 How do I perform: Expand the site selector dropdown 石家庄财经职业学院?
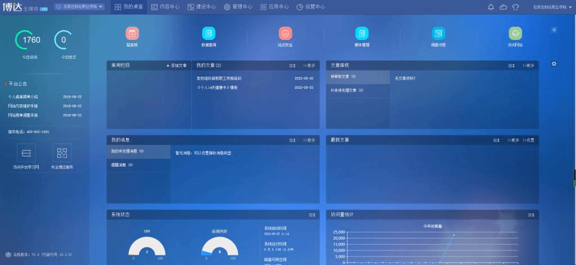point(80,7)
